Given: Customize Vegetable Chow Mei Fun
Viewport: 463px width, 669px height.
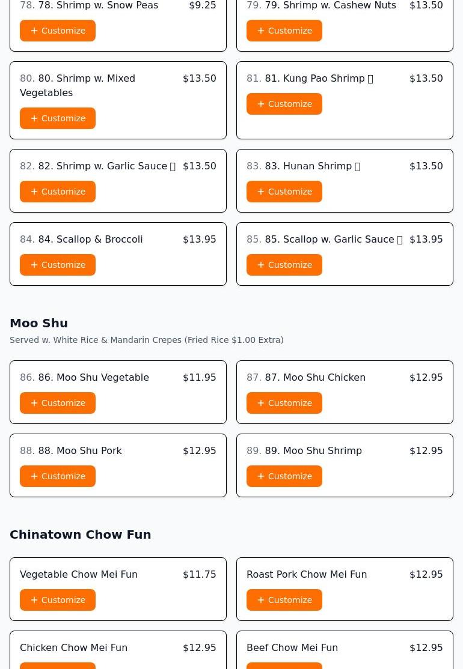Looking at the screenshot, I should [x=58, y=600].
